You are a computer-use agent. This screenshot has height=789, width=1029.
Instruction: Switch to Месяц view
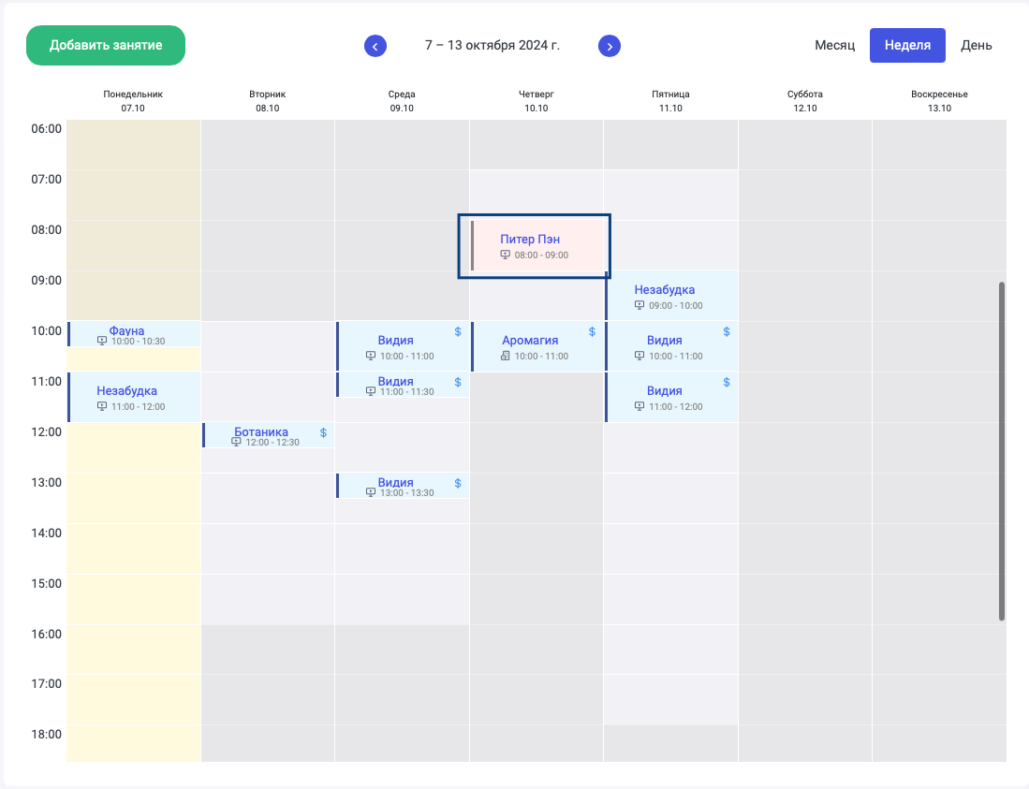(x=834, y=46)
